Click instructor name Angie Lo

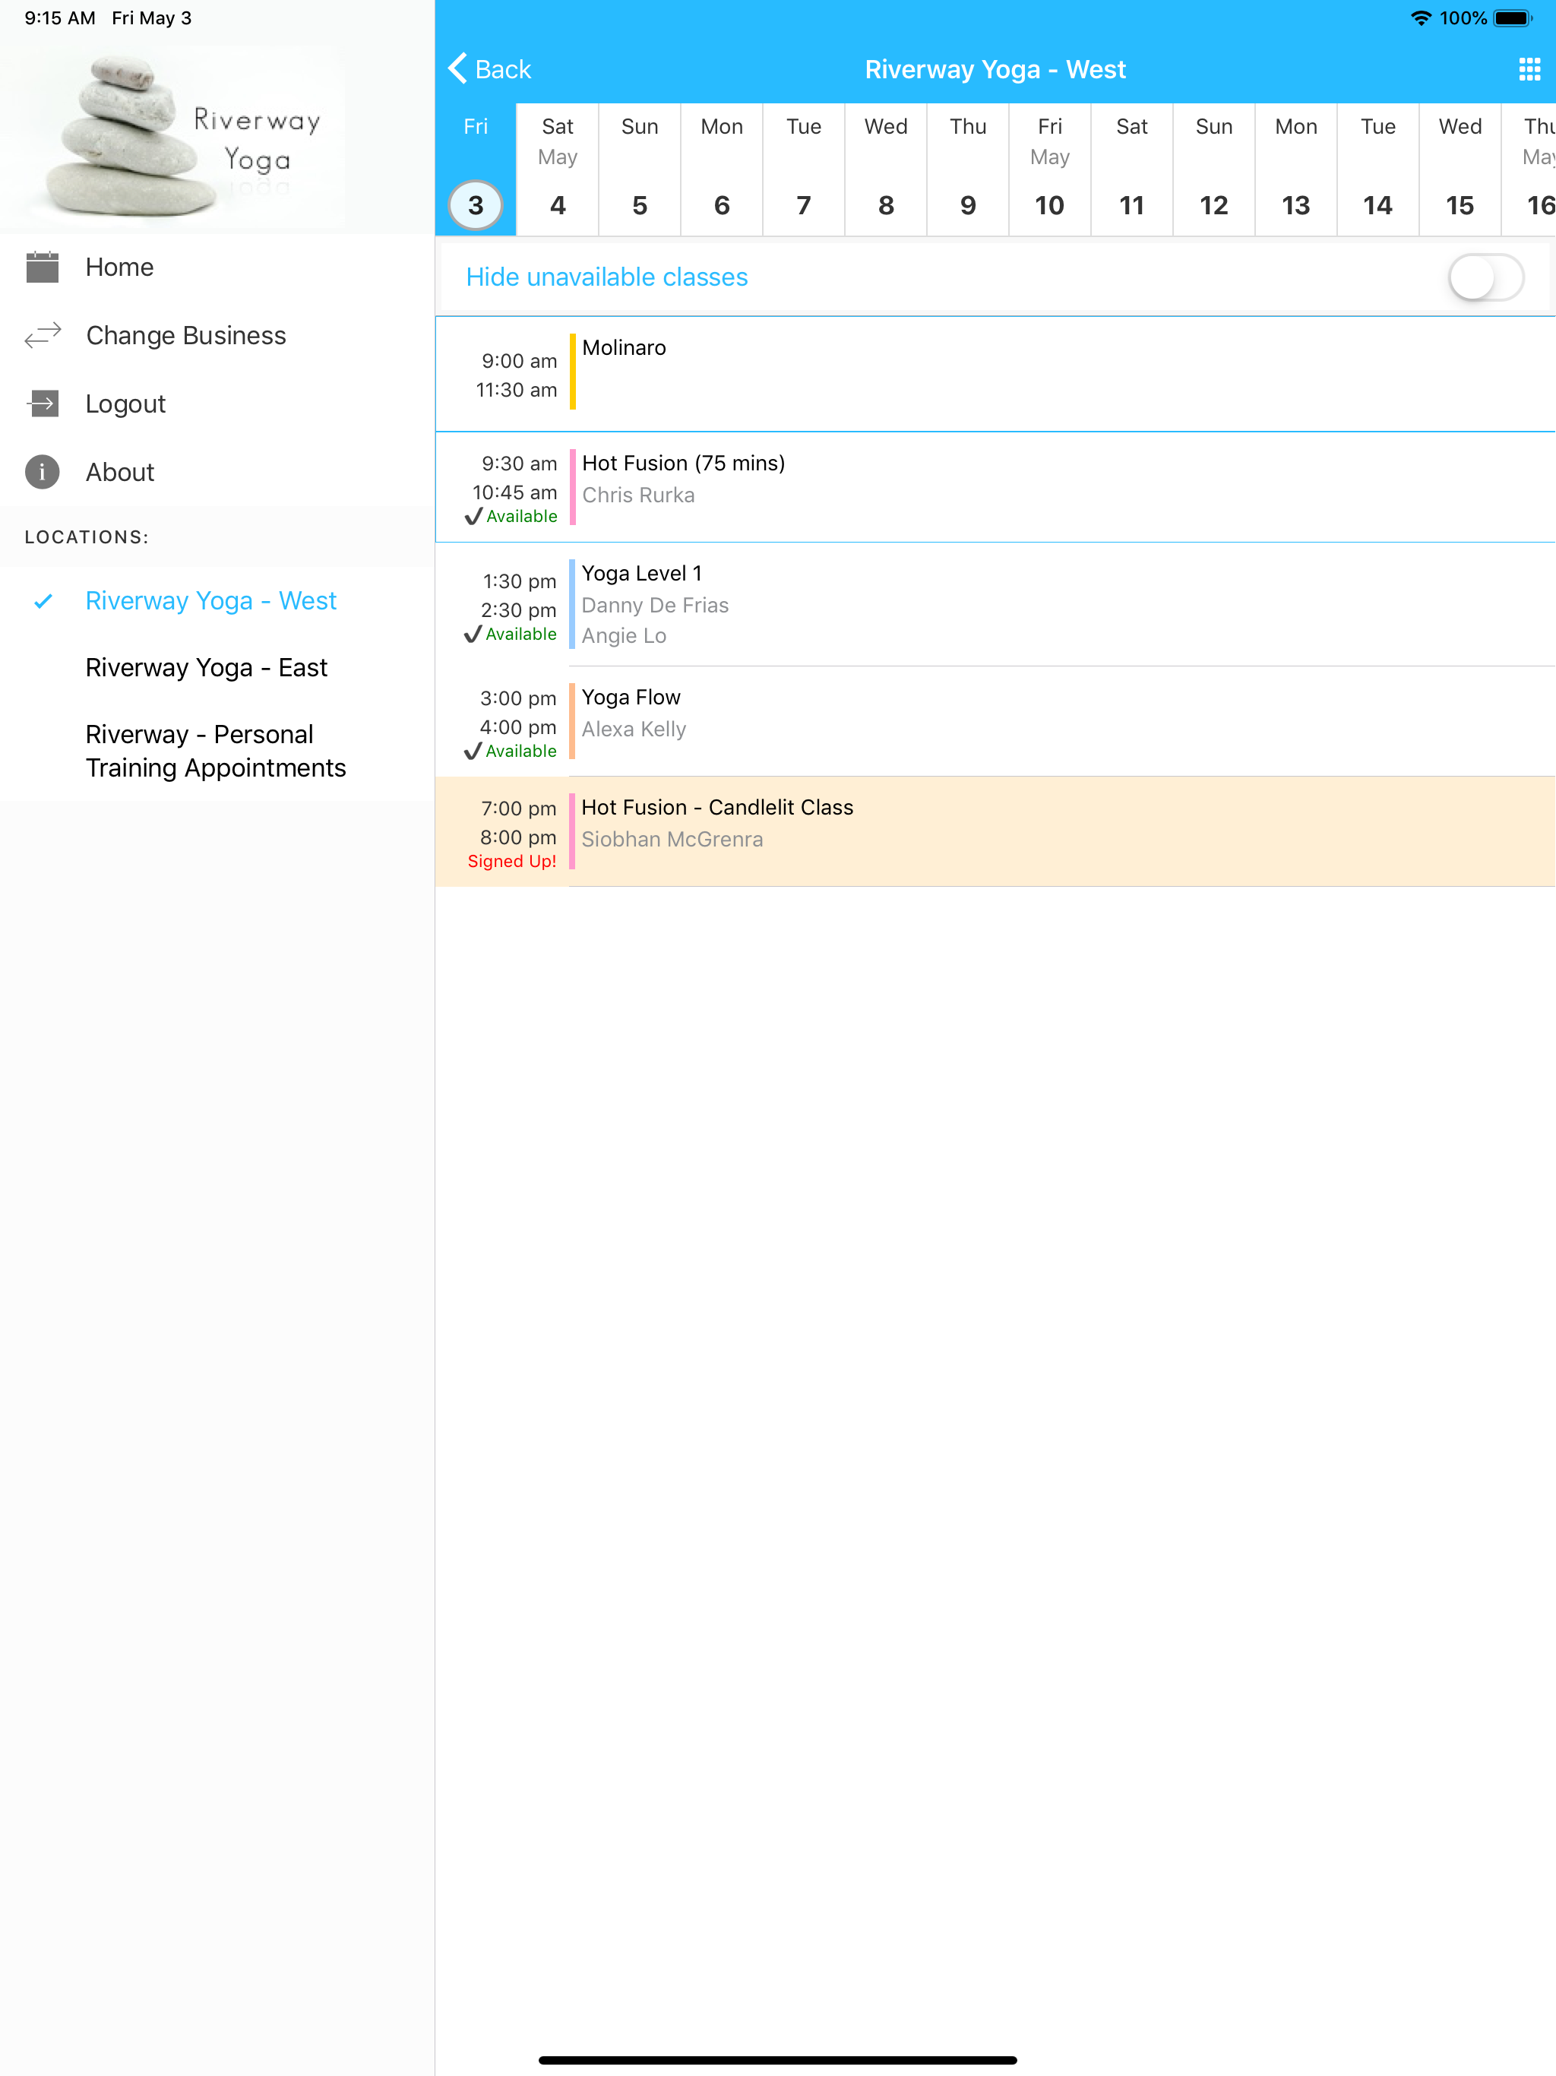coord(624,635)
